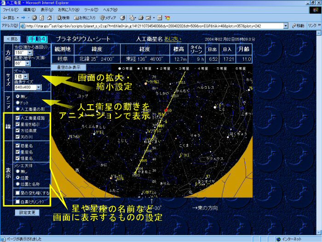Open the ファイル(F) menu
Screen dimensions: 322x242
[x=10, y=10]
